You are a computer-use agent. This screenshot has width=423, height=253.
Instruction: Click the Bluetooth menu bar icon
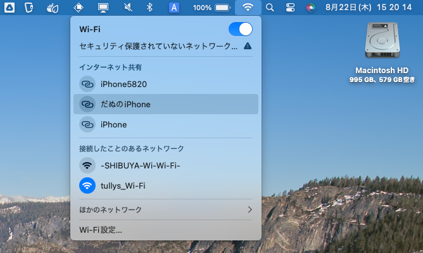click(149, 8)
